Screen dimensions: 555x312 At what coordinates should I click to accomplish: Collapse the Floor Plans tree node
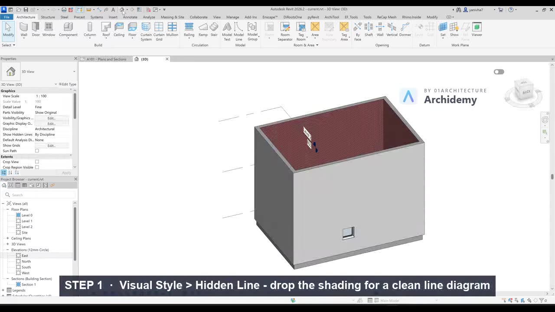(x=7, y=209)
